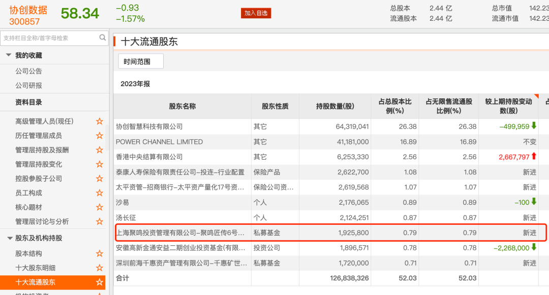The image size is (549, 295).
Task: Click change value –2,268,000
Action: [511, 248]
